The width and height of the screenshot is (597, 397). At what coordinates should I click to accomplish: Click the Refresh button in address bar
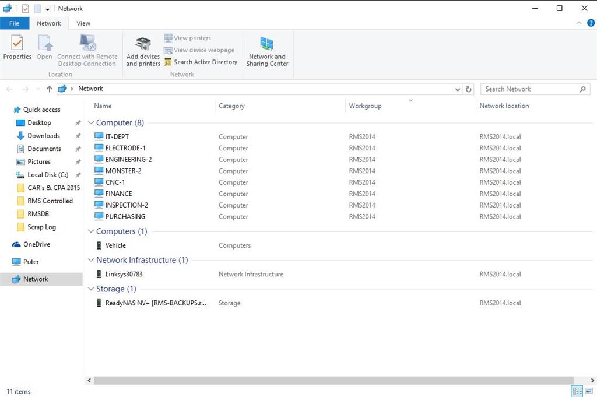[x=469, y=89]
